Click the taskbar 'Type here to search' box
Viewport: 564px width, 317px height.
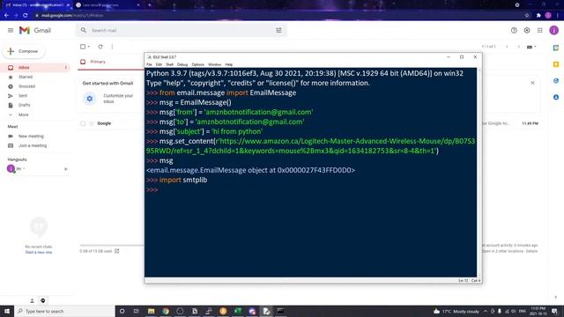click(64, 311)
